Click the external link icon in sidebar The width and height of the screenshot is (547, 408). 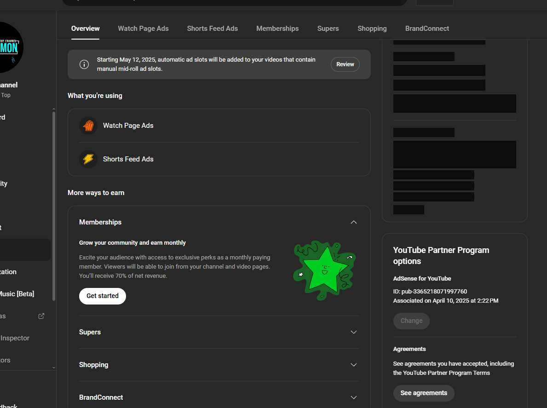point(41,316)
